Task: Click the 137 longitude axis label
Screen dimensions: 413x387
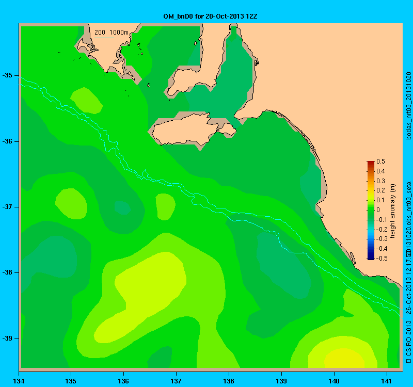Action: (176, 381)
